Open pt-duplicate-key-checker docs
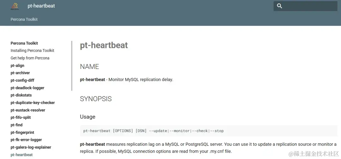This screenshot has height=159, width=341. pyautogui.click(x=33, y=103)
